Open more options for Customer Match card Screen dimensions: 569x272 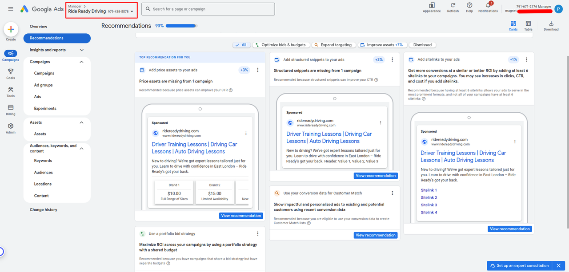click(x=392, y=193)
